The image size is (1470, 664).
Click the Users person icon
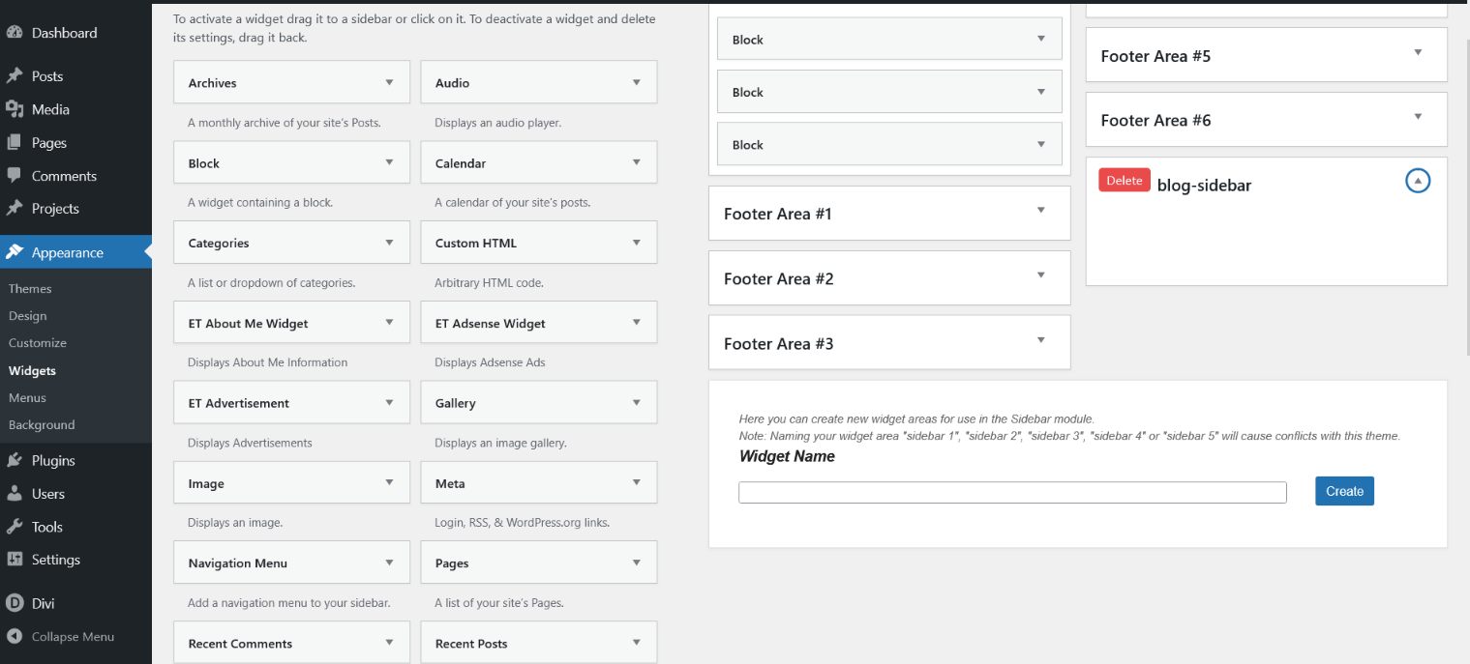[15, 493]
